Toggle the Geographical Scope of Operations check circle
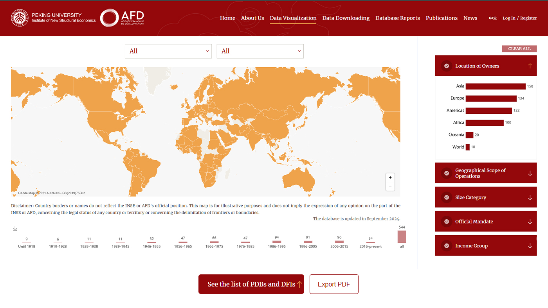548x308 pixels. [446, 173]
